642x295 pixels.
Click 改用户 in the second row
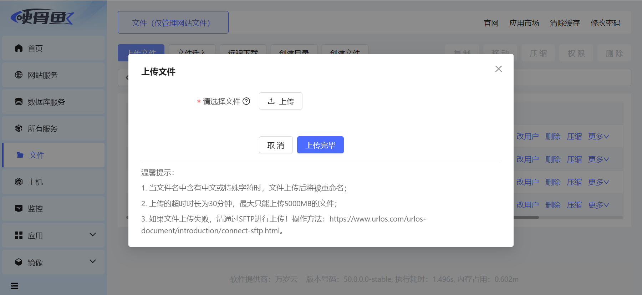pyautogui.click(x=528, y=159)
